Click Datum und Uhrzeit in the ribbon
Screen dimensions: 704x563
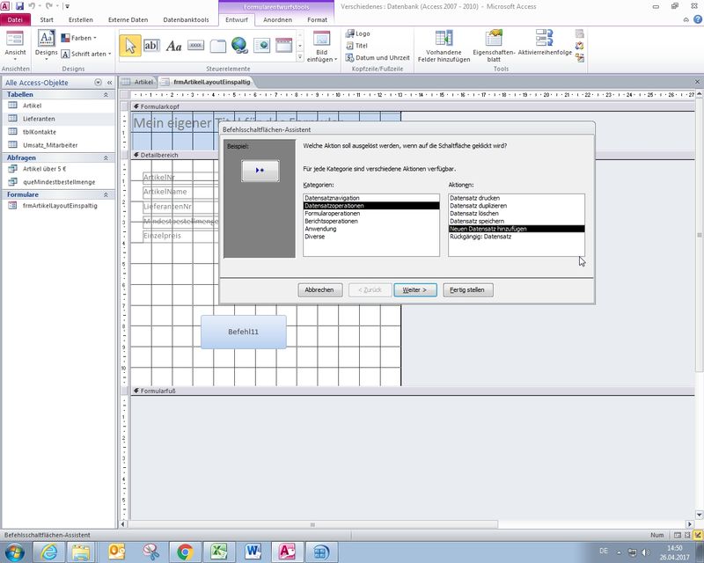tap(377, 57)
